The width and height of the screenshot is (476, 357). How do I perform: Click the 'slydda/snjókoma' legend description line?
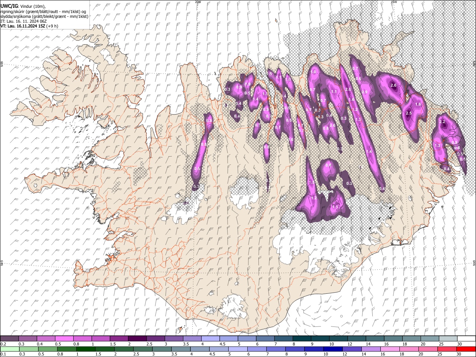click(x=44, y=16)
